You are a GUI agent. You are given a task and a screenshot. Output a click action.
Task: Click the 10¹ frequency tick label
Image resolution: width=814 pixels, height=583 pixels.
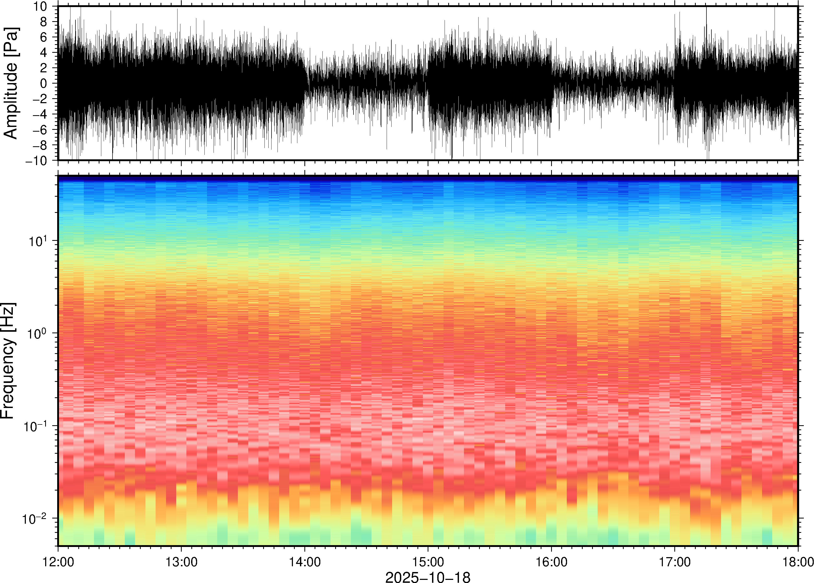tap(37, 241)
